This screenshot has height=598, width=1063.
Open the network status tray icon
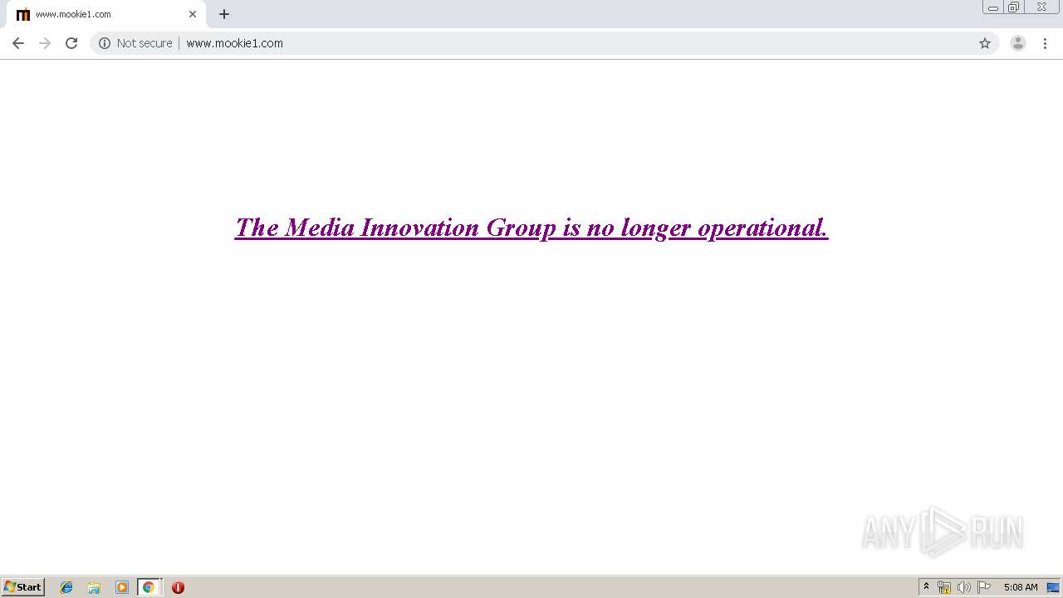(944, 587)
